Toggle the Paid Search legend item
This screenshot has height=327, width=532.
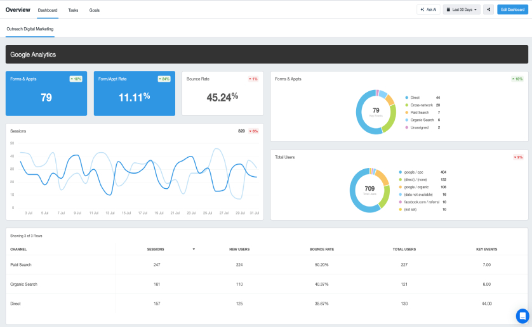(x=419, y=112)
